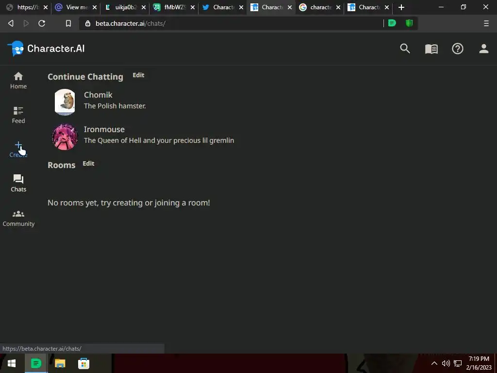Open the browser hamburger menu

[486, 23]
